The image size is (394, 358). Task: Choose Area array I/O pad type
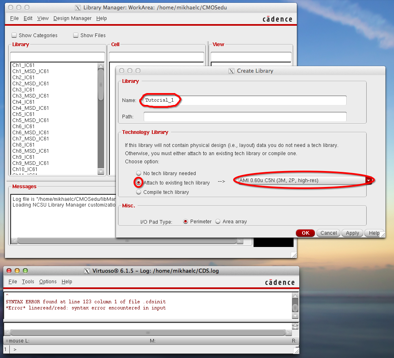(x=218, y=221)
